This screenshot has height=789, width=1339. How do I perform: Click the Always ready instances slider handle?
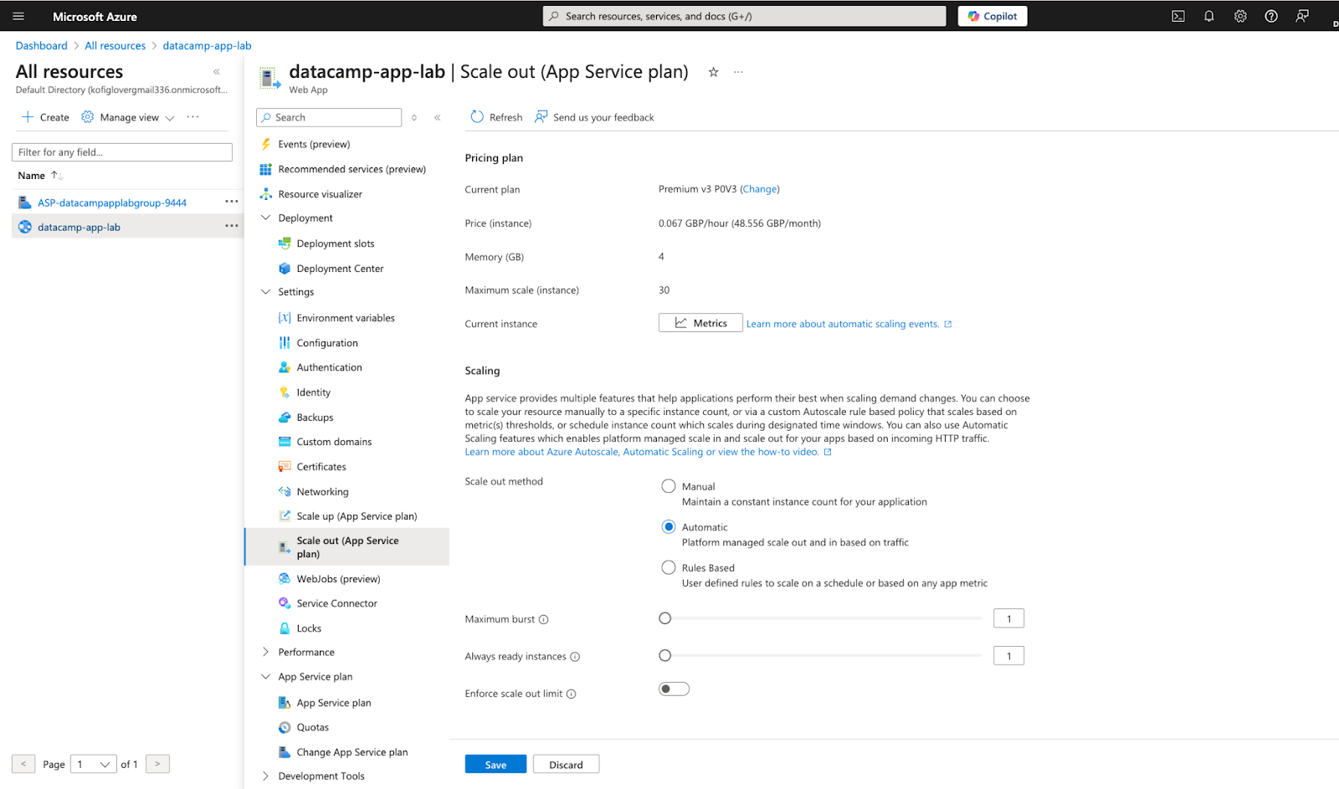[664, 656]
